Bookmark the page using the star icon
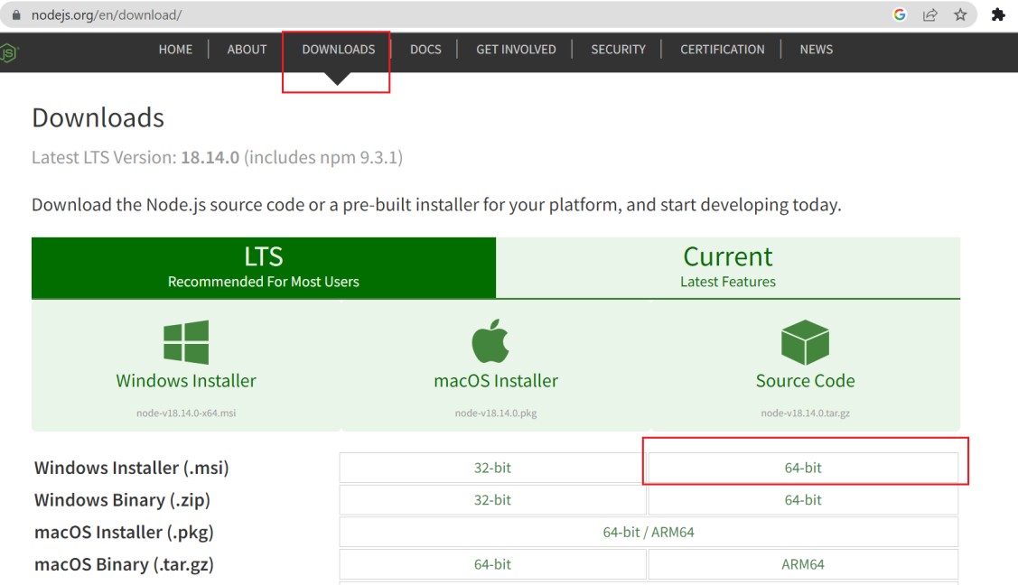The height and width of the screenshot is (585, 1018). pos(961,14)
